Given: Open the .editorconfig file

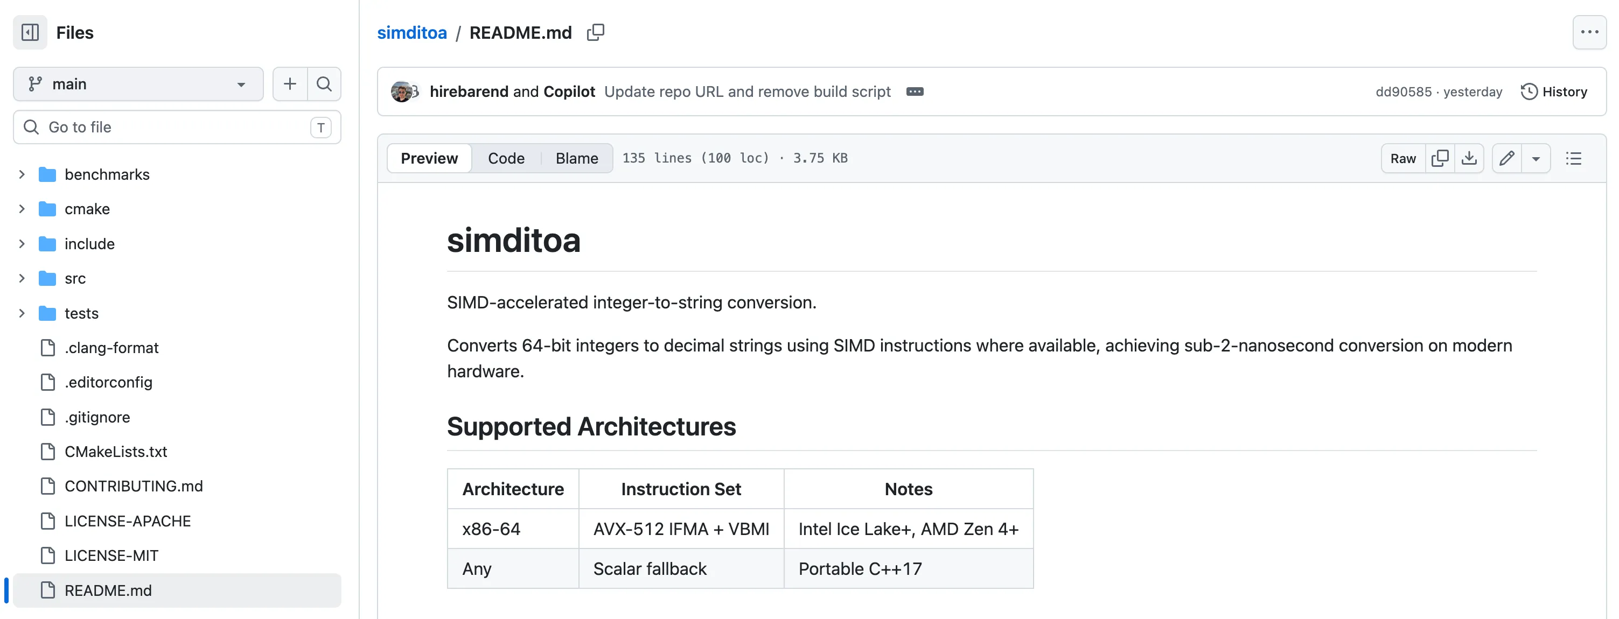Looking at the screenshot, I should [x=108, y=382].
